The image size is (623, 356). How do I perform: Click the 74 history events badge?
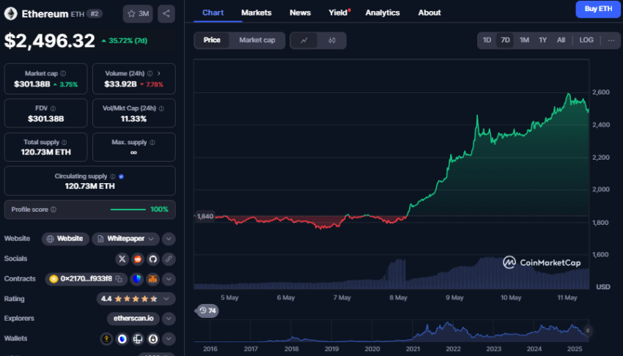[207, 311]
